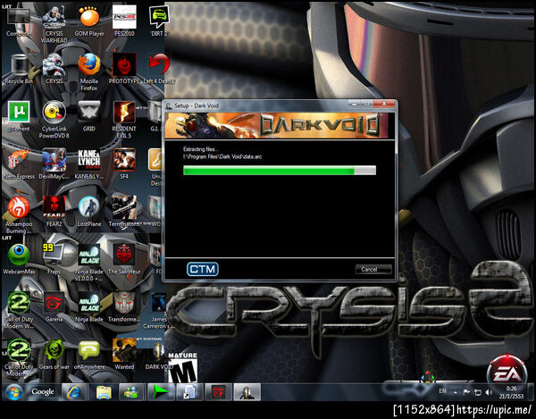This screenshot has width=536, height=419.
Task: Open Ashampoo Burning shortcut
Action: coord(19,215)
